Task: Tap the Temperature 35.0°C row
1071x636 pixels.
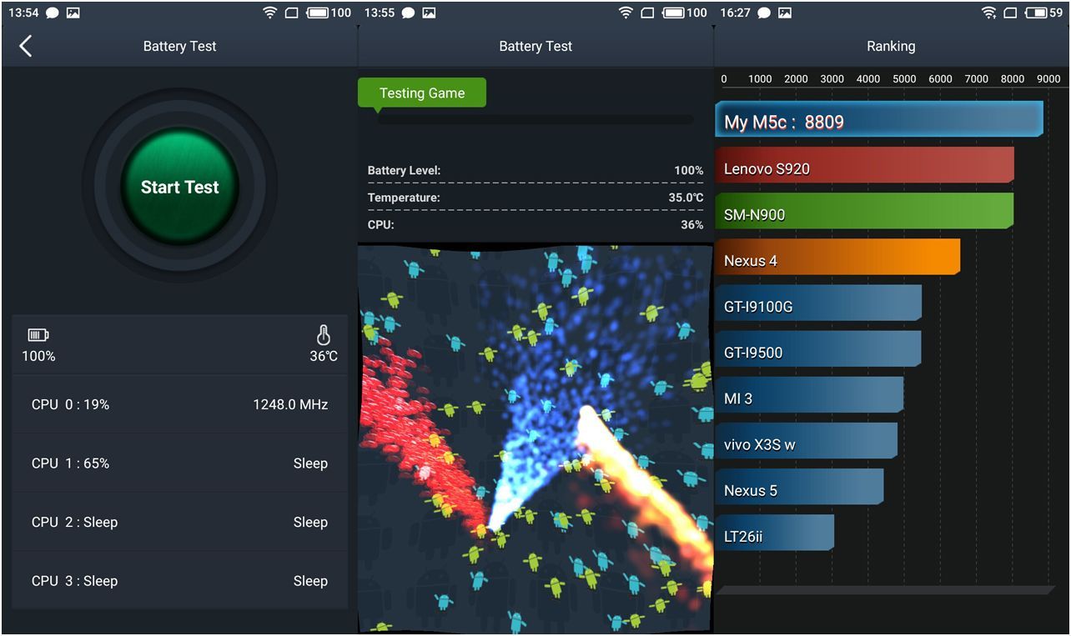Action: point(535,198)
